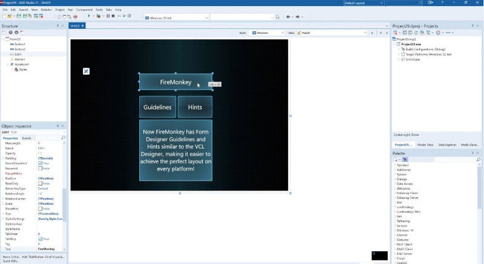484x264 pixels.
Task: Select Memo1 in the Structure tree
Action: (19, 59)
